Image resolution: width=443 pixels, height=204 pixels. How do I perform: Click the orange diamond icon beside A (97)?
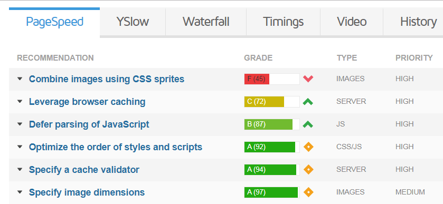pos(308,192)
